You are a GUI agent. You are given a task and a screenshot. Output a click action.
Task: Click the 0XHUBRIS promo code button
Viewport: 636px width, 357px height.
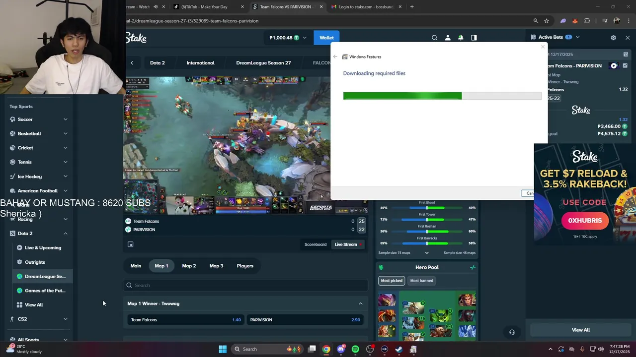[585, 221]
